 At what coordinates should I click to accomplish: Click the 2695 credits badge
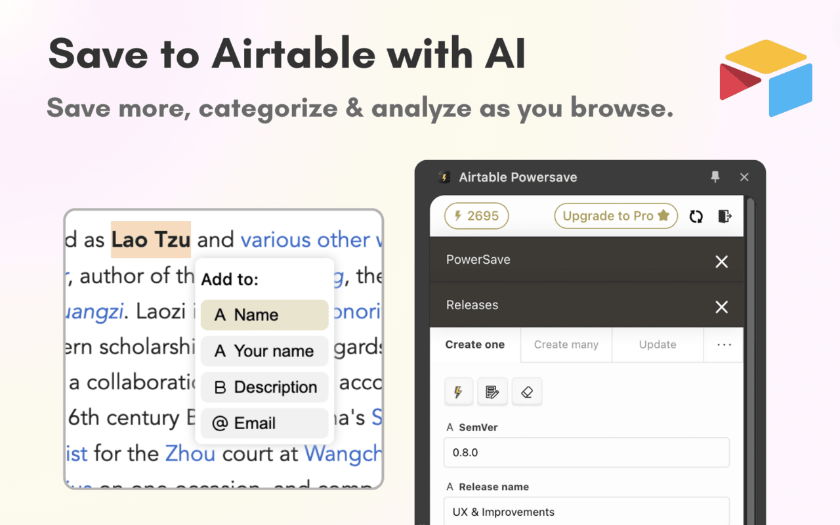click(x=476, y=216)
